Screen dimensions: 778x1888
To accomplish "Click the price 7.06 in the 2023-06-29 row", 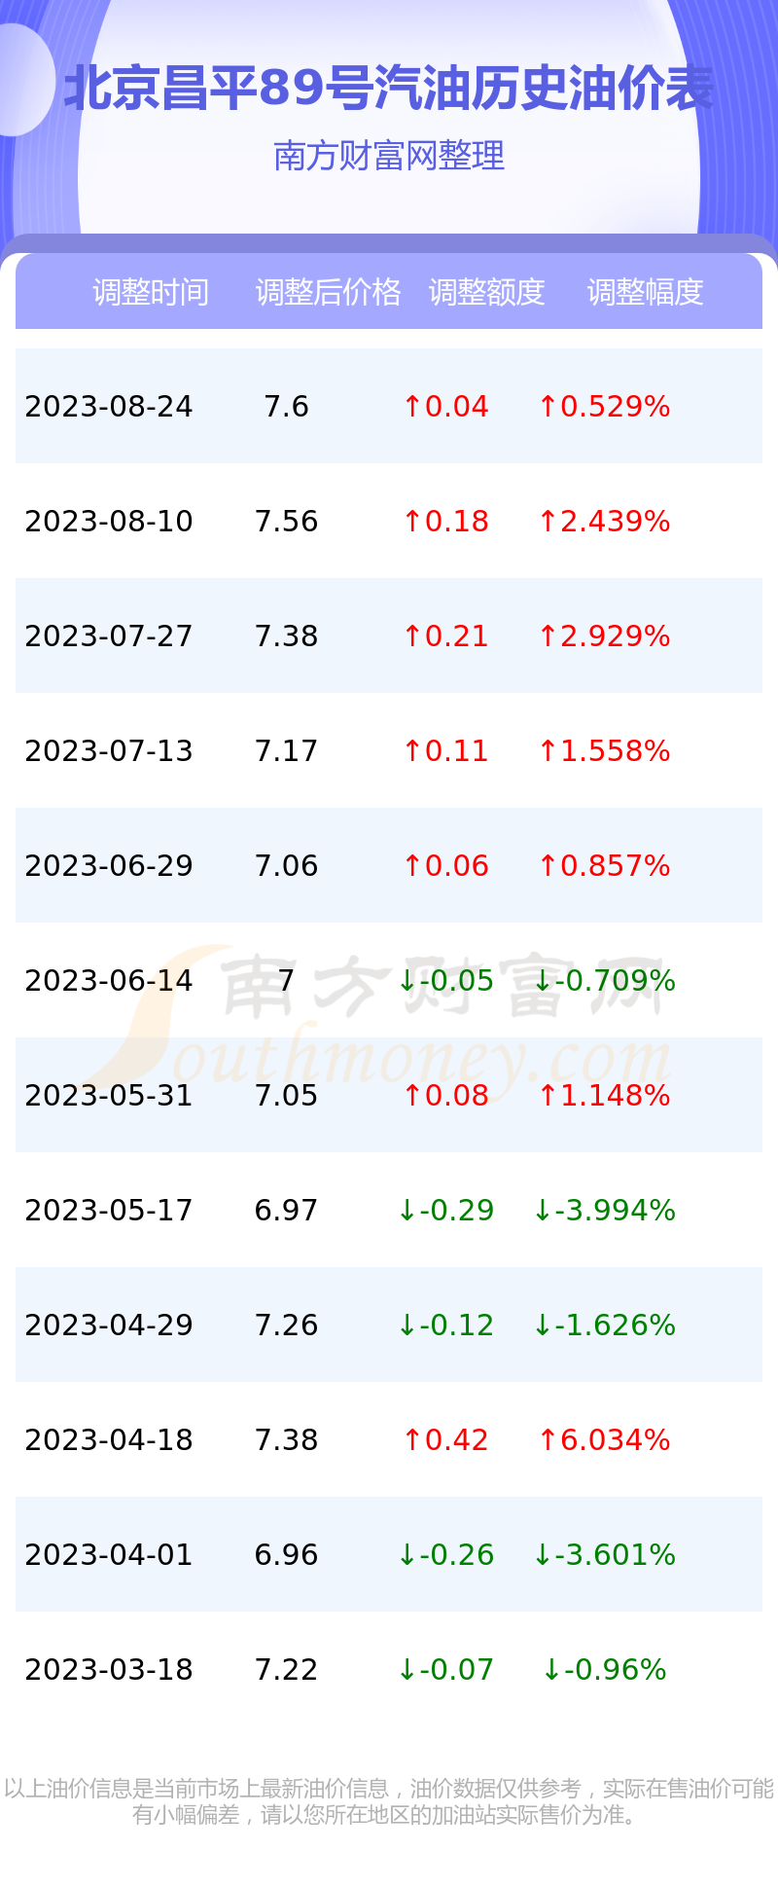I will pos(286,866).
